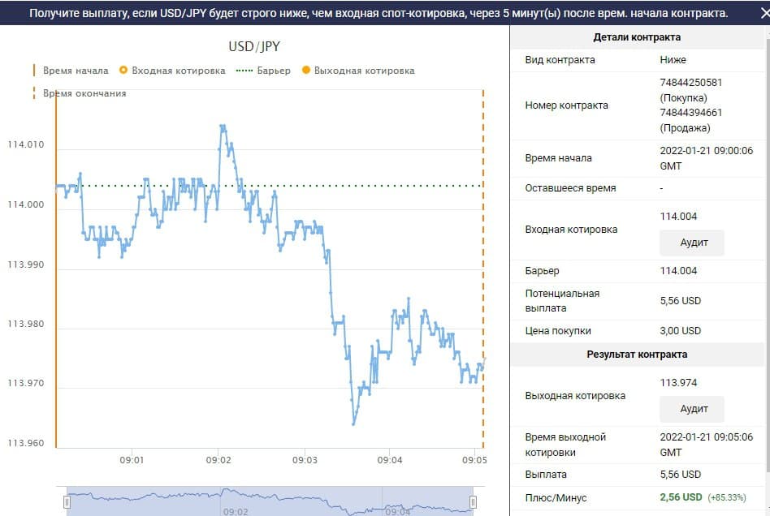Click contract number 74844250581
This screenshot has height=516, width=770.
[691, 83]
